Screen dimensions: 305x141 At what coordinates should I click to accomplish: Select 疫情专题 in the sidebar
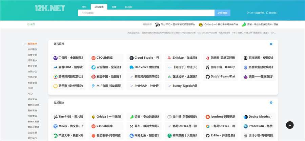(32, 55)
